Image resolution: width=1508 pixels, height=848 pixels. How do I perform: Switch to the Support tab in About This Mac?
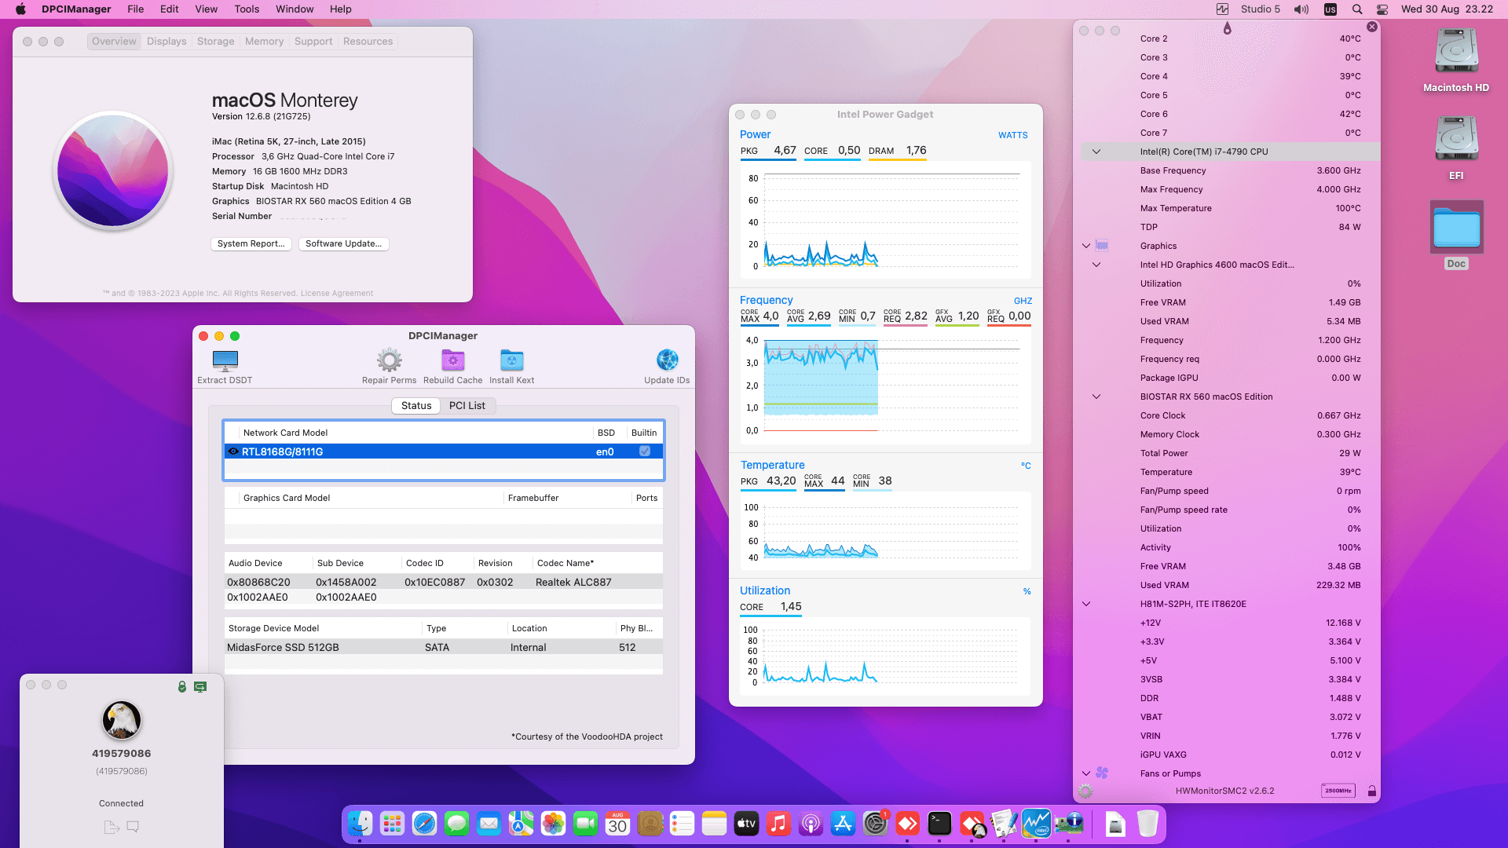313,42
